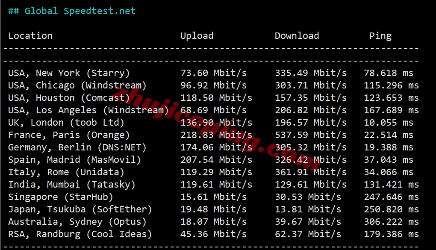The width and height of the screenshot is (436, 250).
Task: Click the Rome ping value 34.066 ms
Action: pos(389,172)
